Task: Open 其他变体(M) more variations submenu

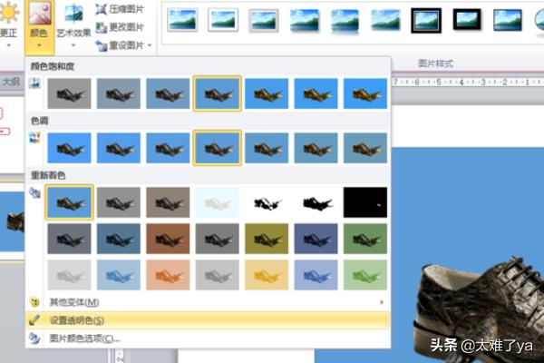Action: click(x=208, y=302)
